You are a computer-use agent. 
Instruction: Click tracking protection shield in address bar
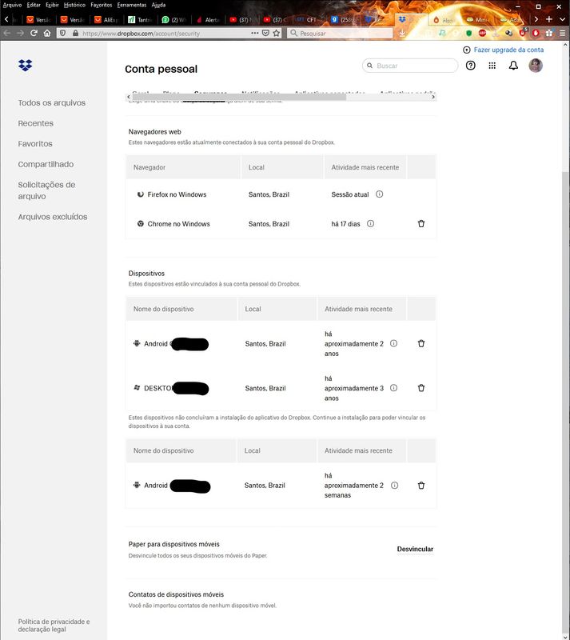coord(62,33)
